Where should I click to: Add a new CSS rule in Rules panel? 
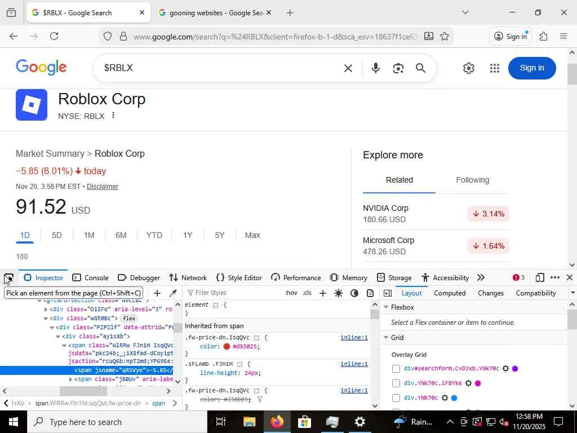pos(323,293)
